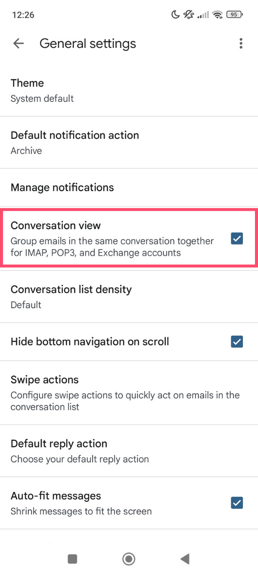The width and height of the screenshot is (258, 575).
Task: Open the three-dot overflow menu
Action: pyautogui.click(x=241, y=43)
